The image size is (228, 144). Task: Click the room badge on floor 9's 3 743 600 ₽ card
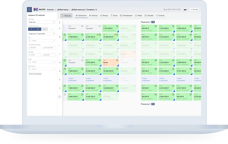click(x=117, y=26)
